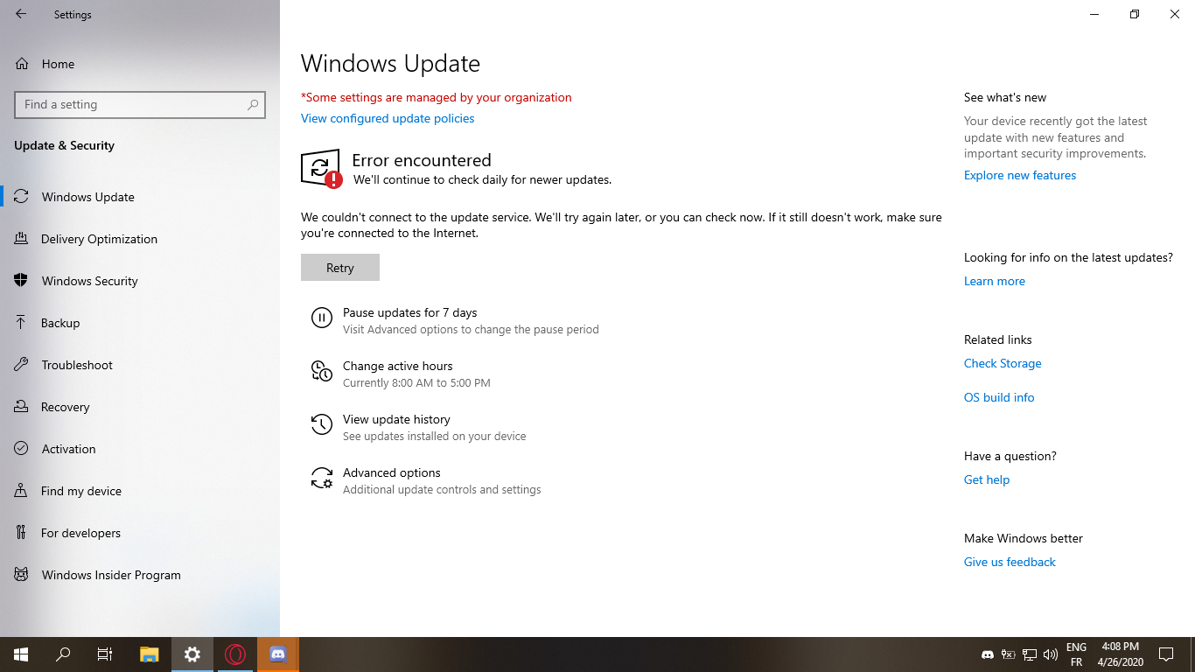Open Task View on the taskbar

pyautogui.click(x=105, y=654)
